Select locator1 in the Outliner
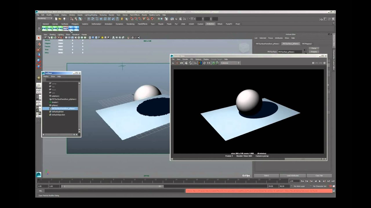Viewport: 371px width, 208px height. point(55,102)
